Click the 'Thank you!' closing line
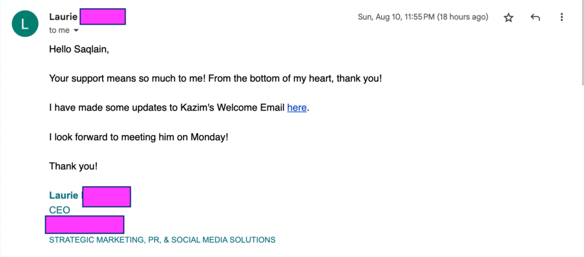 (73, 166)
